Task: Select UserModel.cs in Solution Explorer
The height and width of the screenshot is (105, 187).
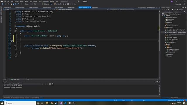Action: [x=172, y=43]
